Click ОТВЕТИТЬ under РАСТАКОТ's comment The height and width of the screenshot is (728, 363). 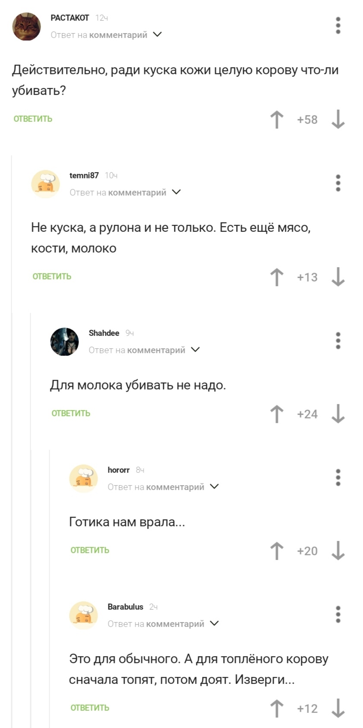tap(33, 119)
